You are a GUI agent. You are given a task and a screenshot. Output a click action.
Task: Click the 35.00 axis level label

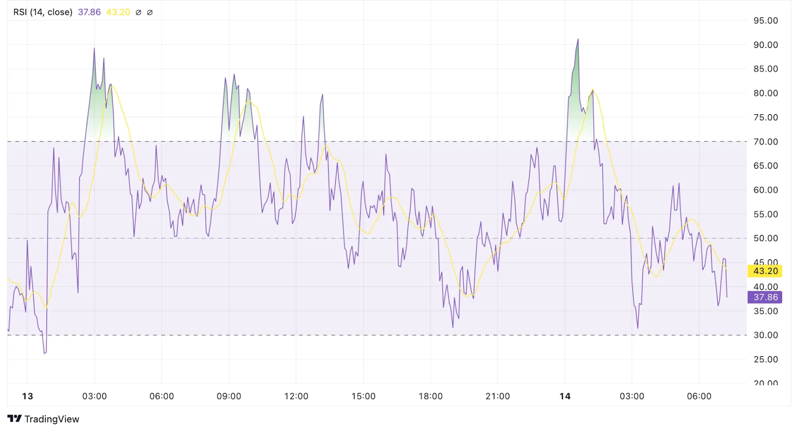pos(766,311)
